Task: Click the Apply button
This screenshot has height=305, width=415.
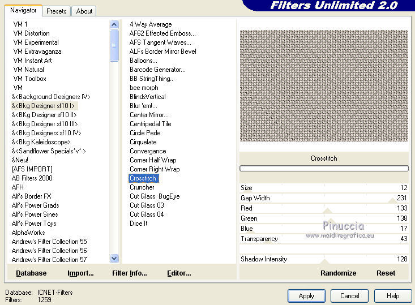Action: click(x=306, y=296)
